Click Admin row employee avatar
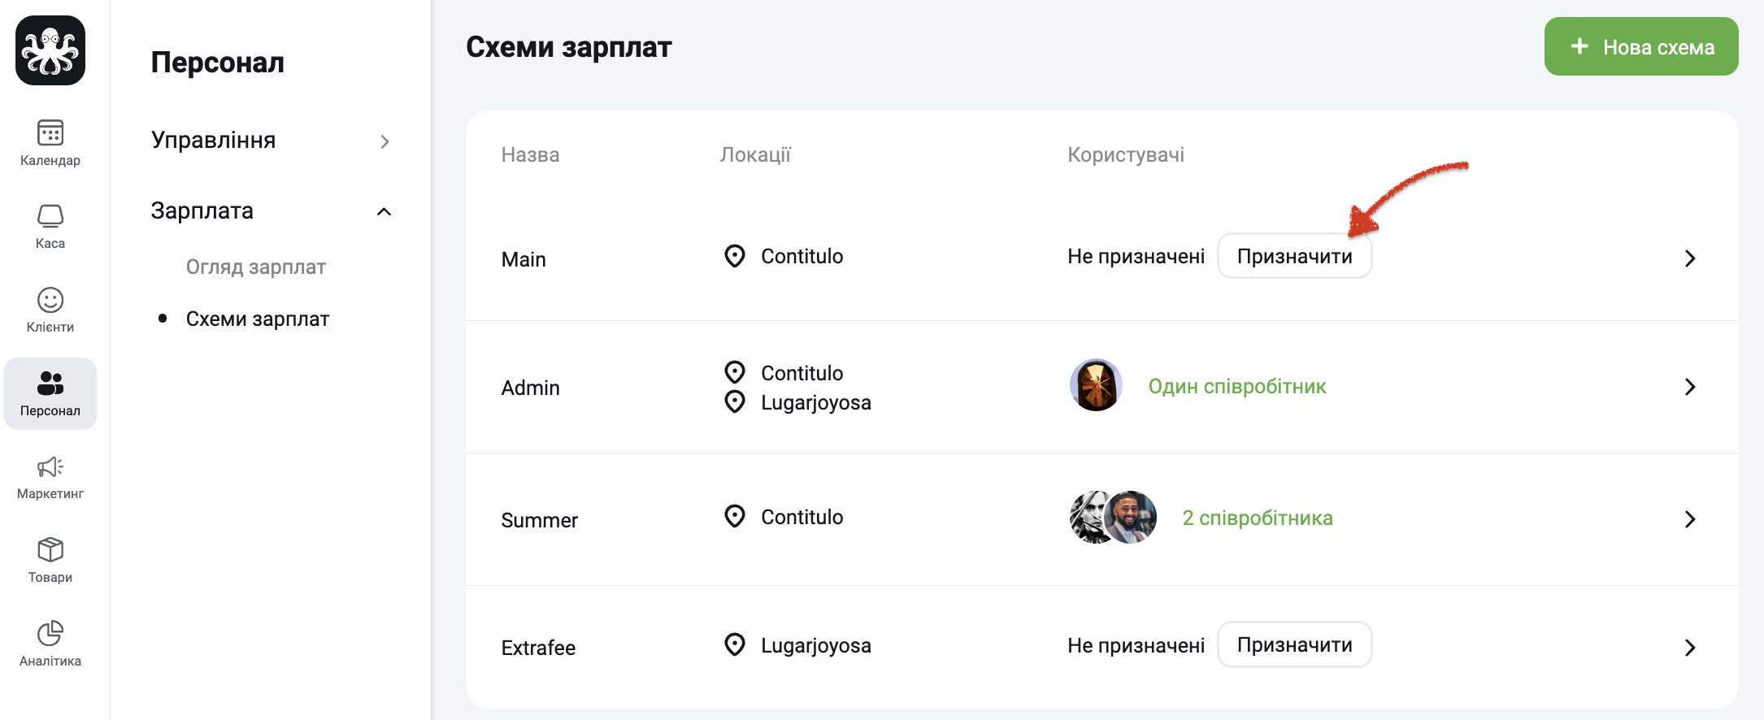The image size is (1764, 720). (1096, 385)
